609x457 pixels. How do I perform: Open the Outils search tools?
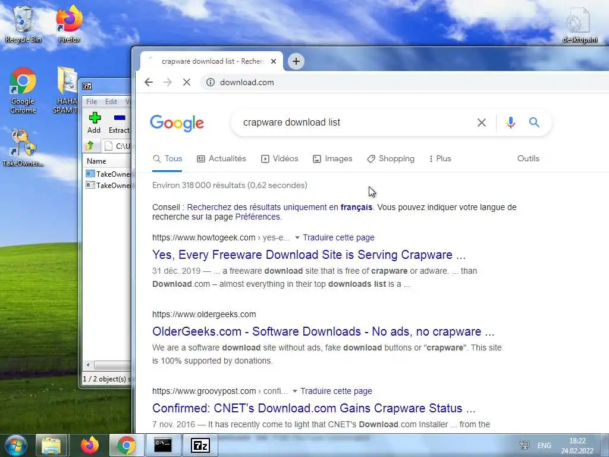click(528, 158)
